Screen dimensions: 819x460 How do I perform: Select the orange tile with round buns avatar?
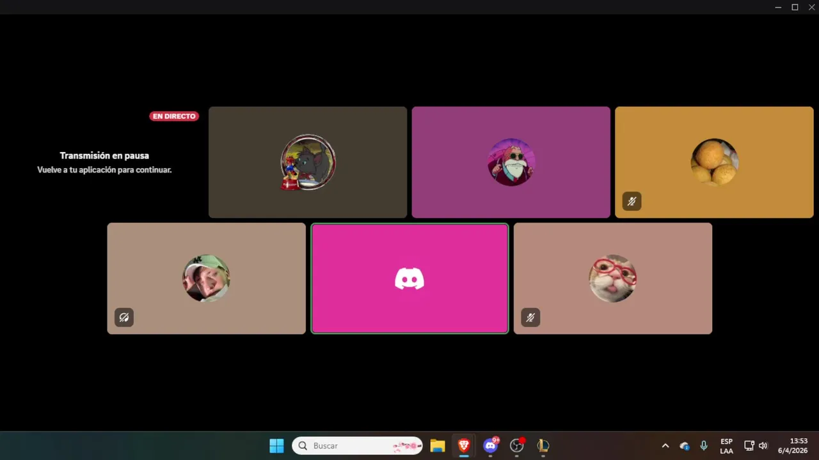[714, 162]
